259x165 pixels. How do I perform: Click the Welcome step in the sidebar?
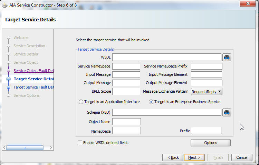(x=21, y=38)
